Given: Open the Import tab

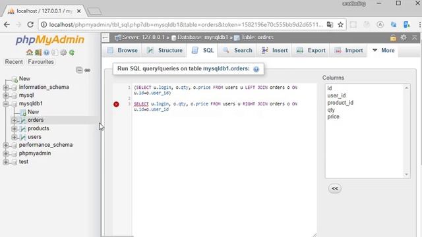Looking at the screenshot, I should (349, 51).
